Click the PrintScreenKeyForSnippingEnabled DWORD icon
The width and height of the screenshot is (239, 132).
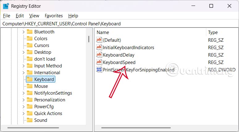[x=99, y=70]
